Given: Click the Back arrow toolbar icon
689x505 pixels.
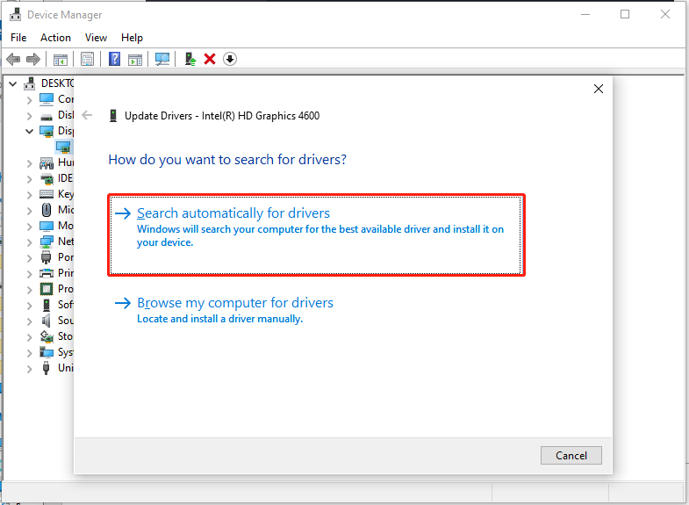Looking at the screenshot, I should (13, 59).
